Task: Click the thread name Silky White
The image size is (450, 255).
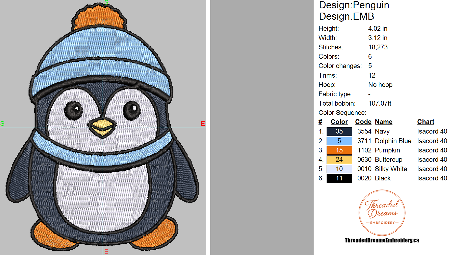Action: (391, 169)
